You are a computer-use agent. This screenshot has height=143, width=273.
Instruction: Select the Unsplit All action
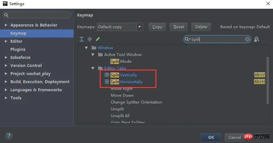tap(120, 116)
